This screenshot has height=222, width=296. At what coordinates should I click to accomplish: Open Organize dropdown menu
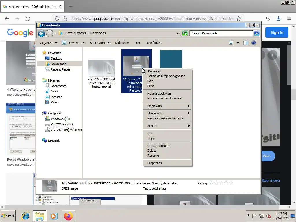(x=48, y=43)
